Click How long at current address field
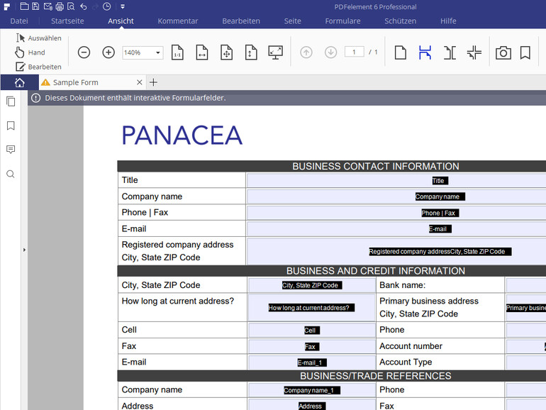Screen dimensions: 546x410 312,307
